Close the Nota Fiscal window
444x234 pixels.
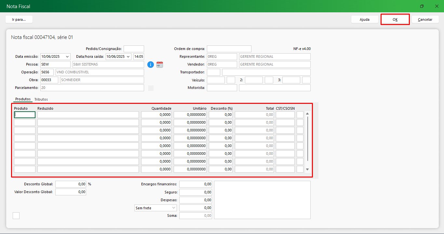[437, 6]
